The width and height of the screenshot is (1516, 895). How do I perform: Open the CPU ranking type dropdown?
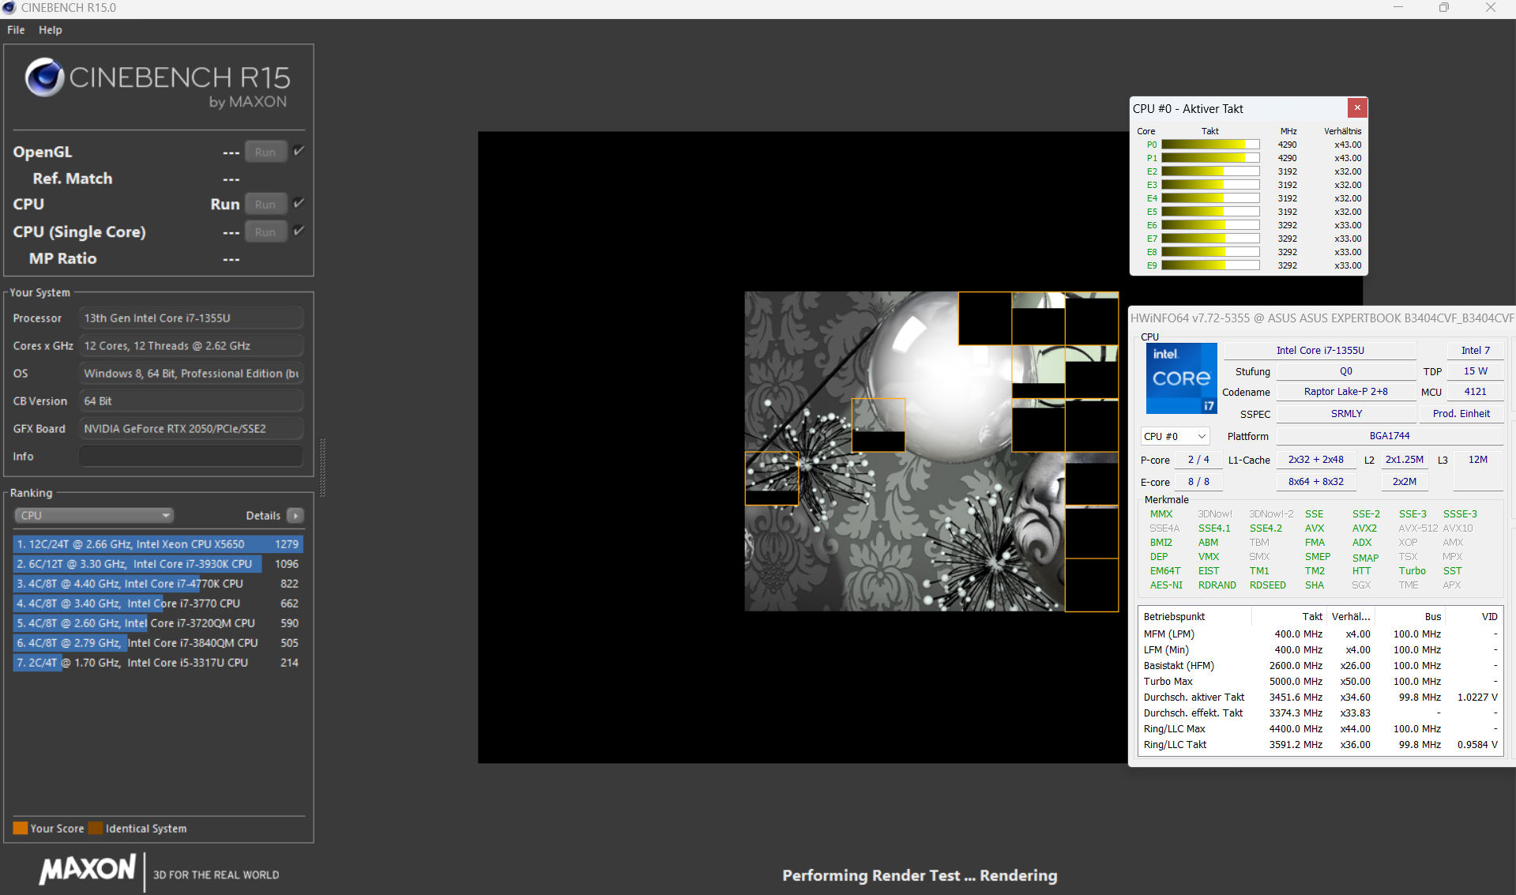93,516
